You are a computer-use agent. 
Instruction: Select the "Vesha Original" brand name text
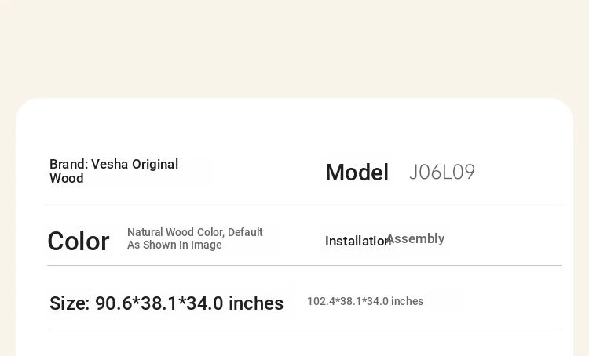[135, 165]
